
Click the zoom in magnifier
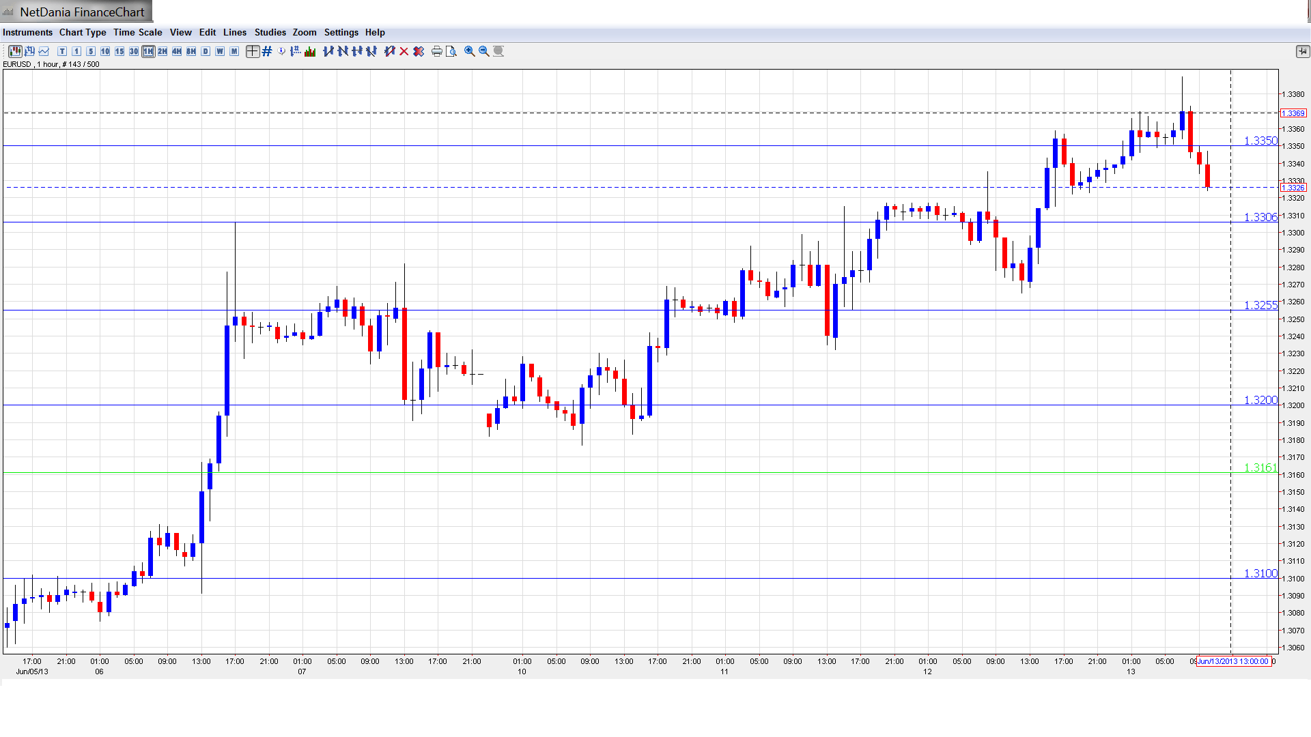click(470, 51)
